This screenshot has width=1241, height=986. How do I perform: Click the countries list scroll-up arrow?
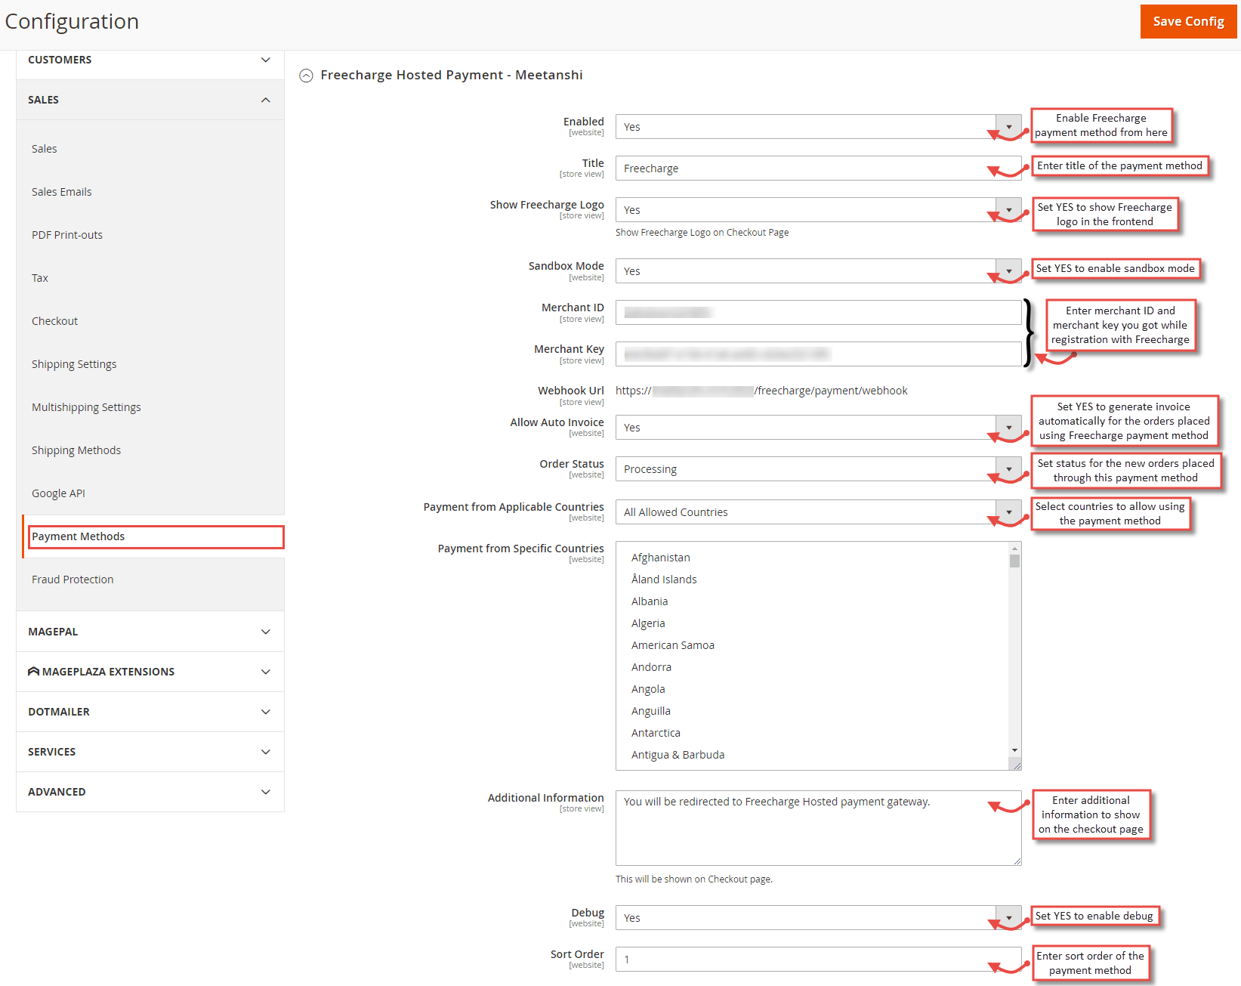pos(1014,548)
